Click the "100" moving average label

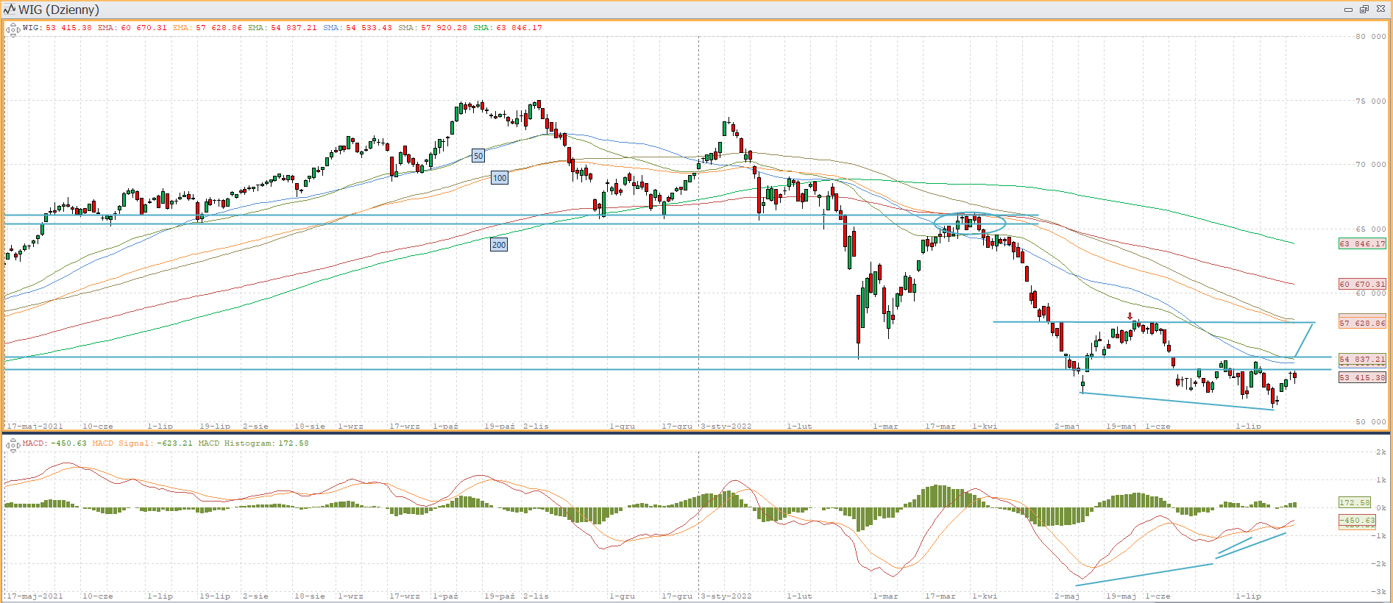pyautogui.click(x=500, y=178)
